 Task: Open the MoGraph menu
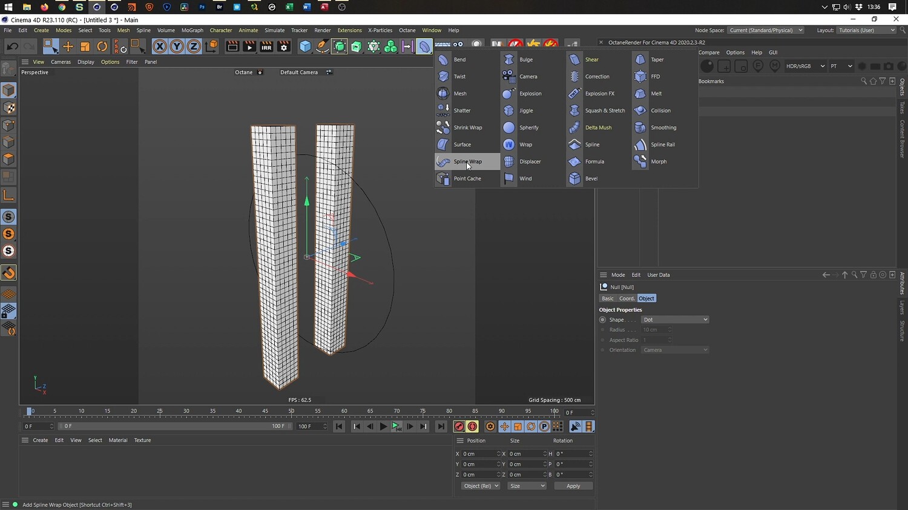[x=192, y=30]
